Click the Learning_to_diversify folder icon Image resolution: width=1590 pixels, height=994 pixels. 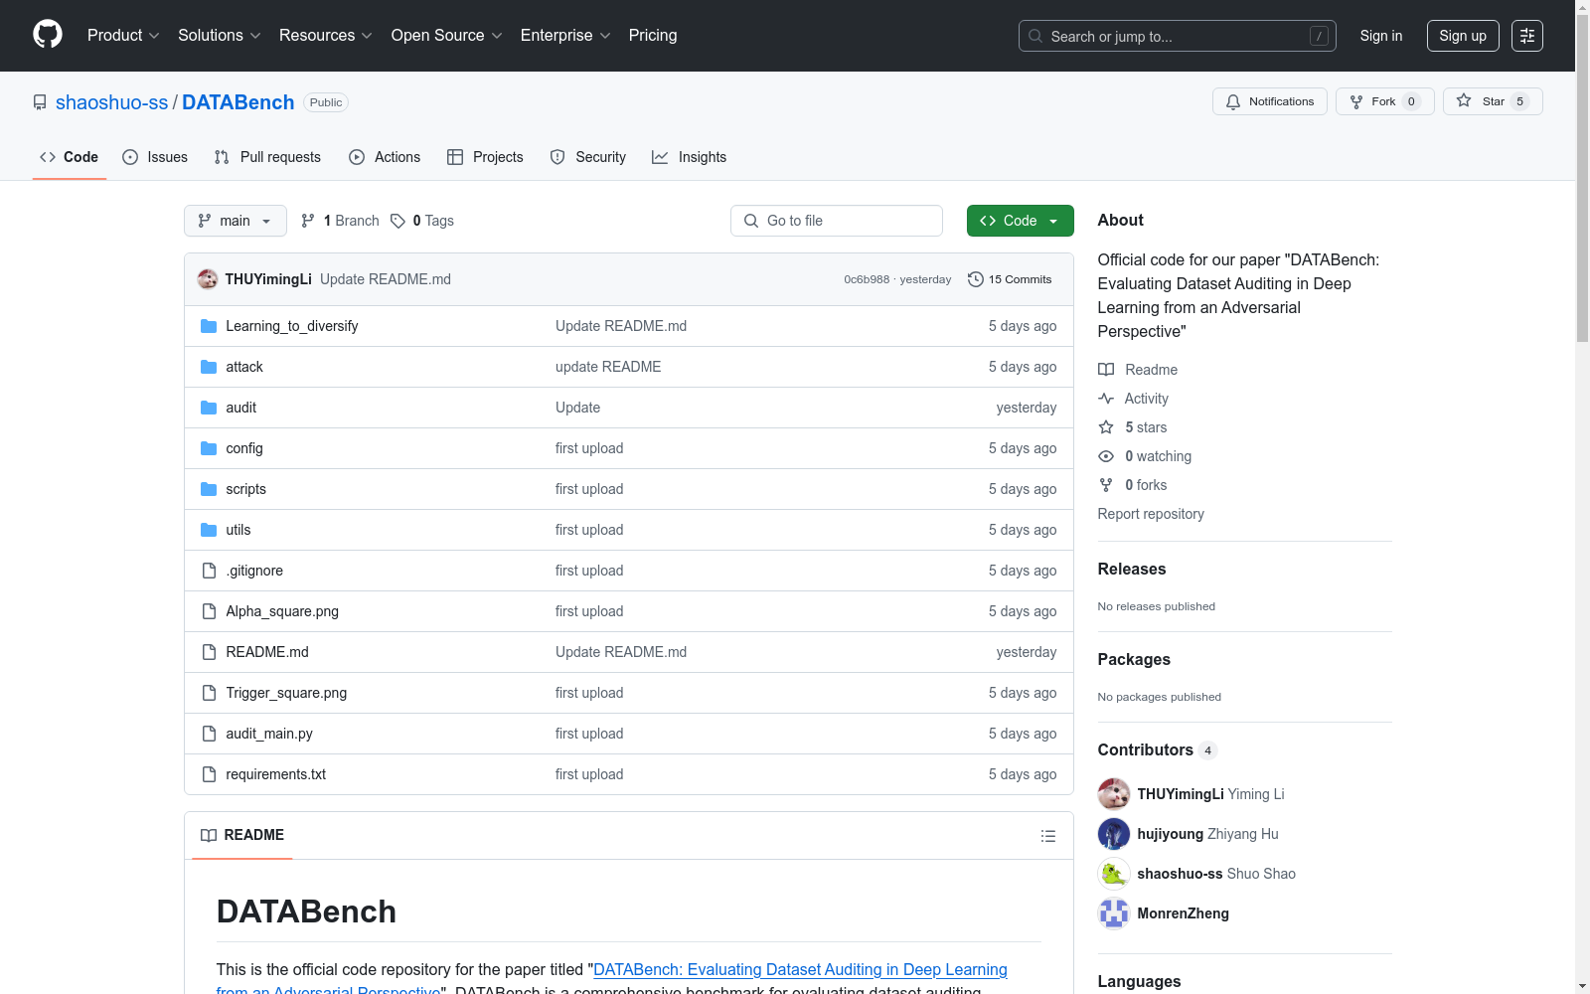[x=209, y=326]
